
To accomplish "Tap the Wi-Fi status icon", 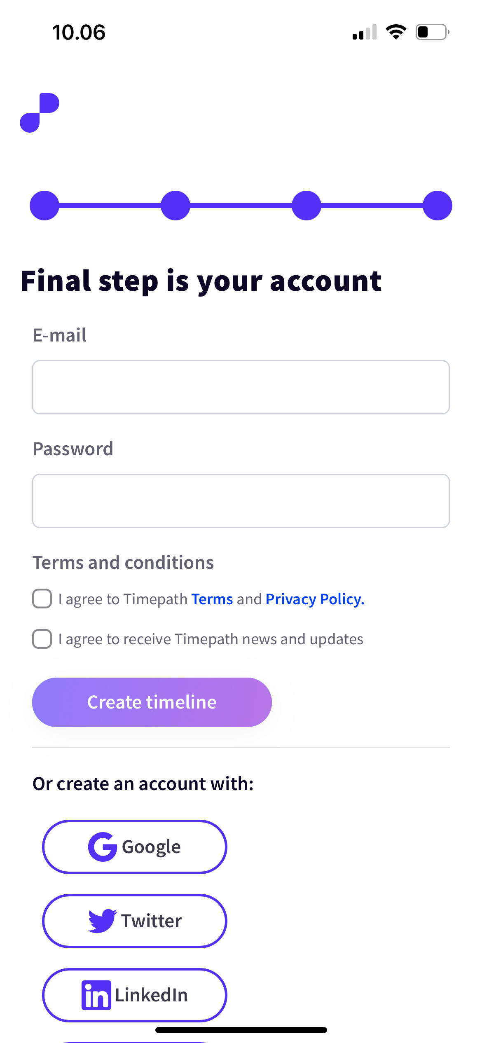I will 396,32.
